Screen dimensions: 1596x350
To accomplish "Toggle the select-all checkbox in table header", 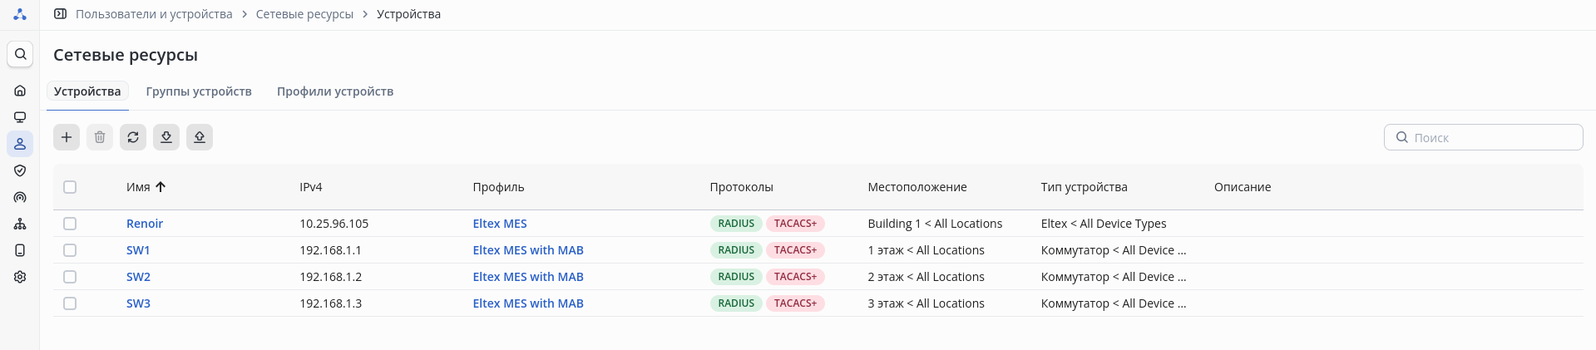I will 70,187.
